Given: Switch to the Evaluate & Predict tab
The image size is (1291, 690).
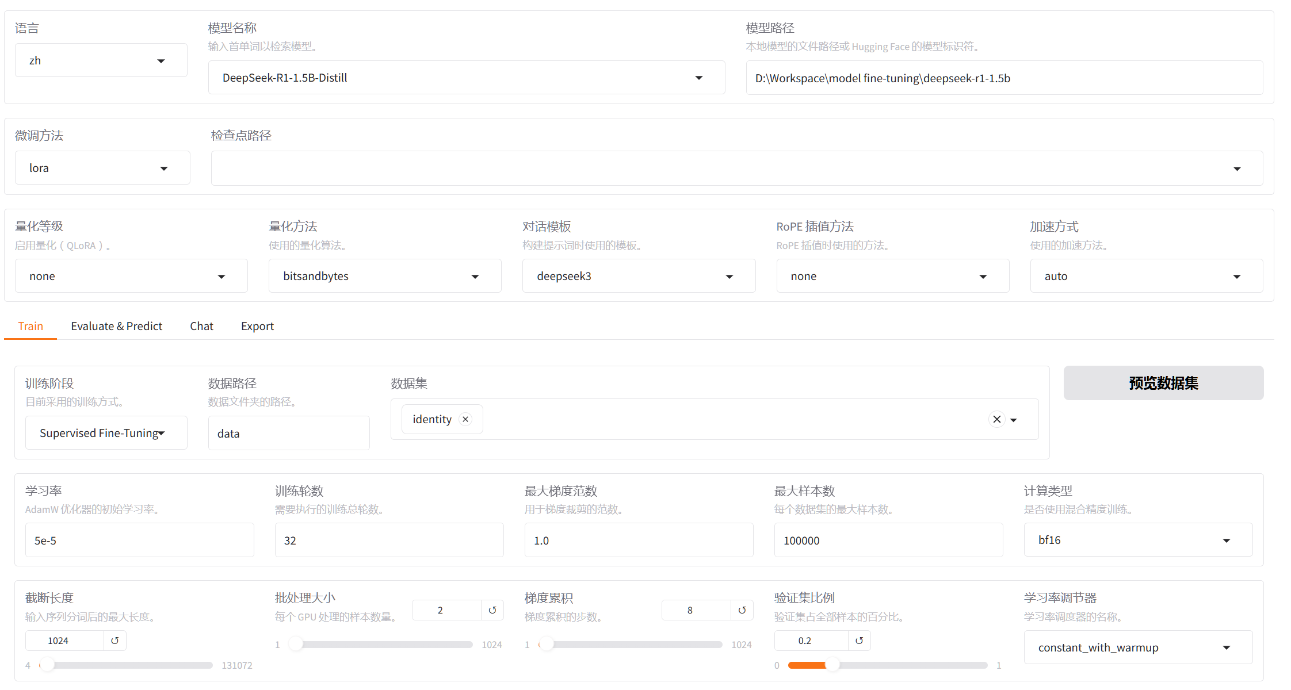Looking at the screenshot, I should (117, 326).
